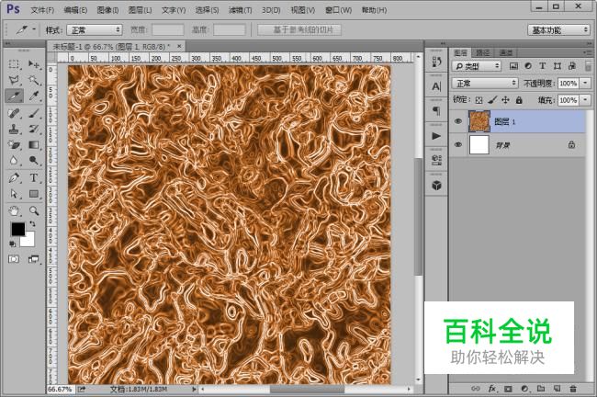Screen dimensions: 597x397
Task: Open the 窗口(W) menu
Action: click(x=338, y=10)
